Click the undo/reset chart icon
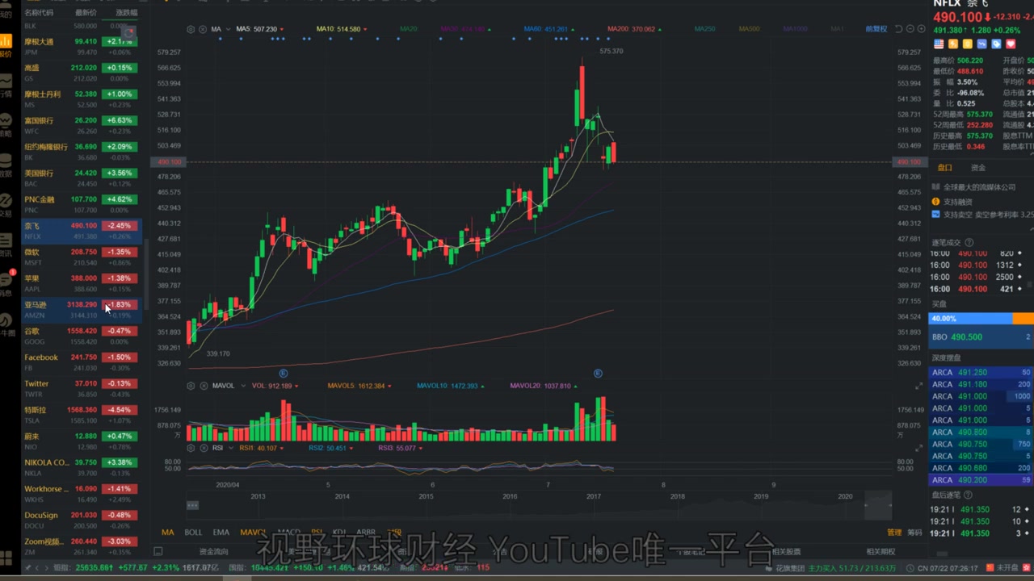Screen dimensions: 1034x581 (x=899, y=29)
